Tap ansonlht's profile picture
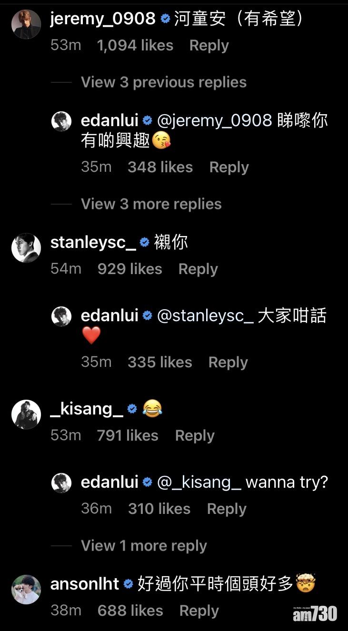The height and width of the screenshot is (631, 348). (x=26, y=590)
